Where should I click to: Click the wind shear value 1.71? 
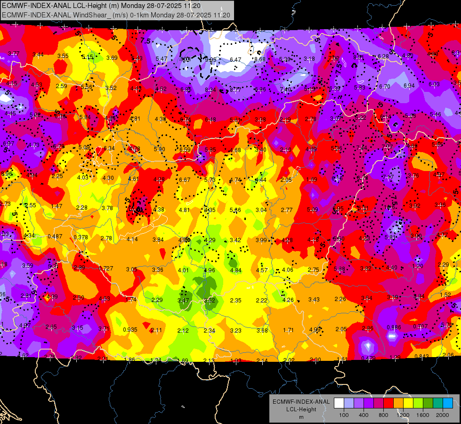(288, 330)
